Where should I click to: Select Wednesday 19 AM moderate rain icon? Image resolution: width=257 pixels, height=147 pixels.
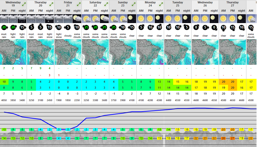tap(4, 19)
